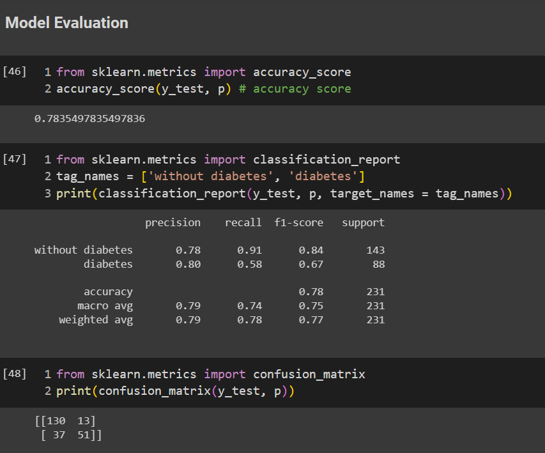The height and width of the screenshot is (453, 545).
Task: Click the 0.7835497835497836 output value
Action: (x=89, y=119)
